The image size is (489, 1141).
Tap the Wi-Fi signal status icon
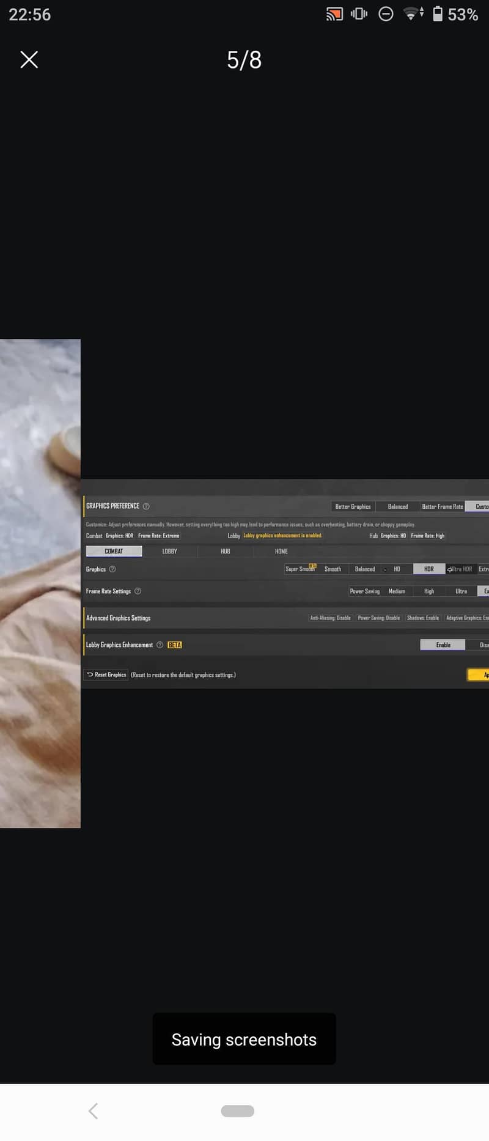point(414,13)
